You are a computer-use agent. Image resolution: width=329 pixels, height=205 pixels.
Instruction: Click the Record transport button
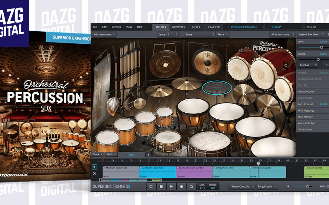[182, 186]
